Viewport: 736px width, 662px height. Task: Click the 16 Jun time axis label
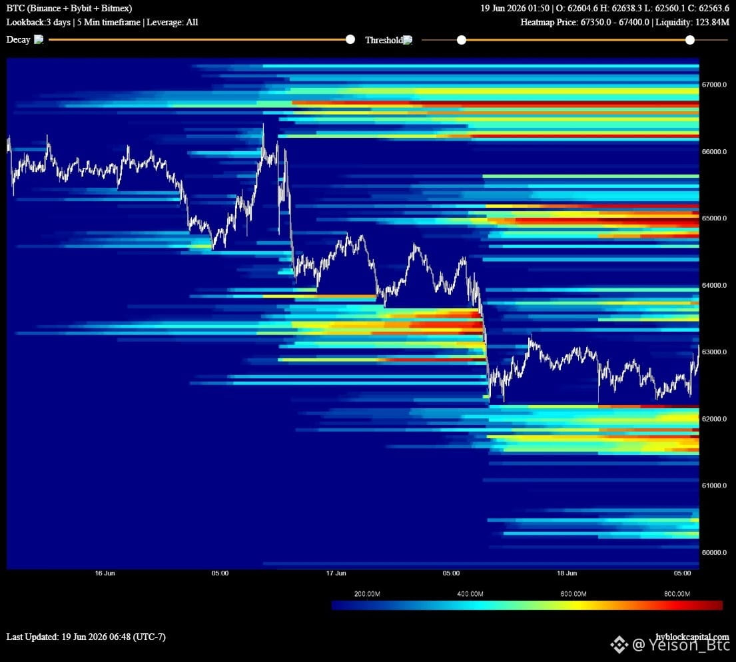click(105, 573)
